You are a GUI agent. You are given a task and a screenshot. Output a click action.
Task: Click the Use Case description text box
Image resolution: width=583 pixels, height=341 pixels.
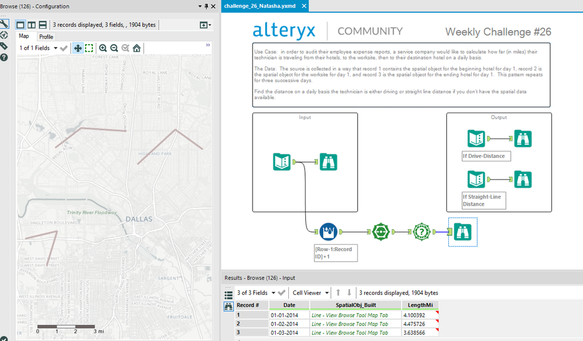point(401,75)
